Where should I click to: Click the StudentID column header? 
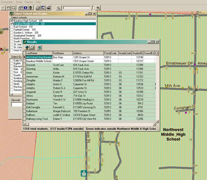[138, 53]
